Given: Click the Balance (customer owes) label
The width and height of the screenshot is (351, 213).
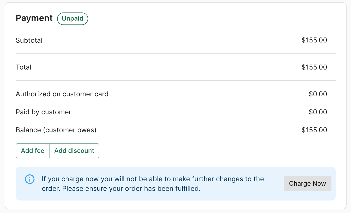Looking at the screenshot, I should (x=56, y=130).
